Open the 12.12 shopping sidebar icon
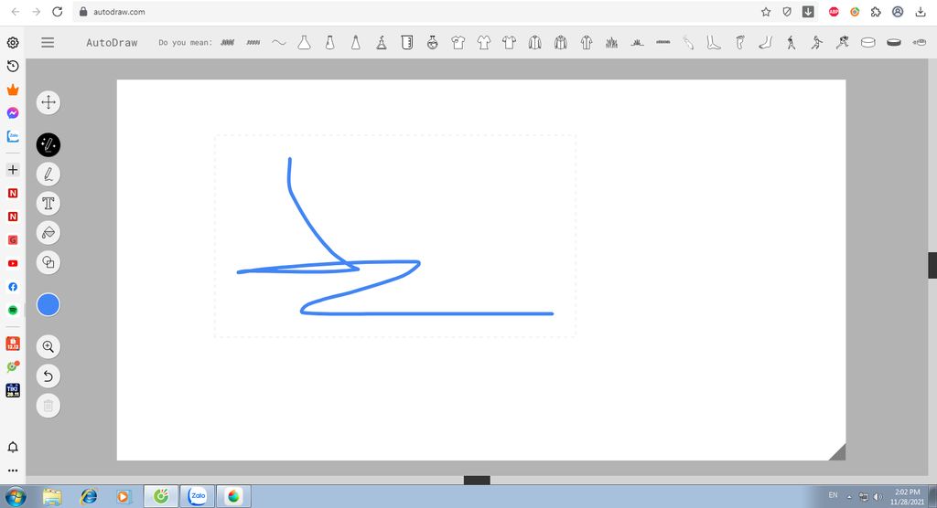Viewport: 937px width, 508px height. pos(13,344)
